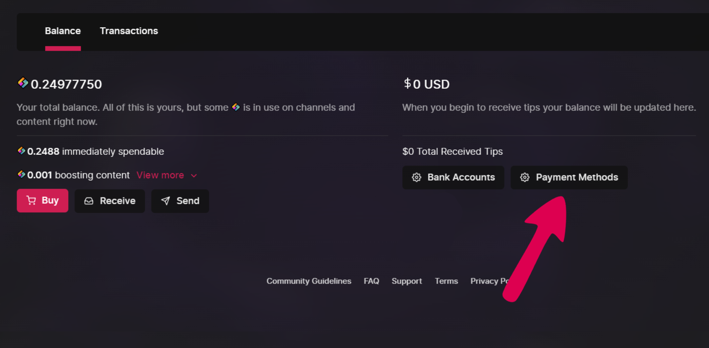Click the 0.24977750 total balance amount
This screenshot has height=348, width=709.
66,84
